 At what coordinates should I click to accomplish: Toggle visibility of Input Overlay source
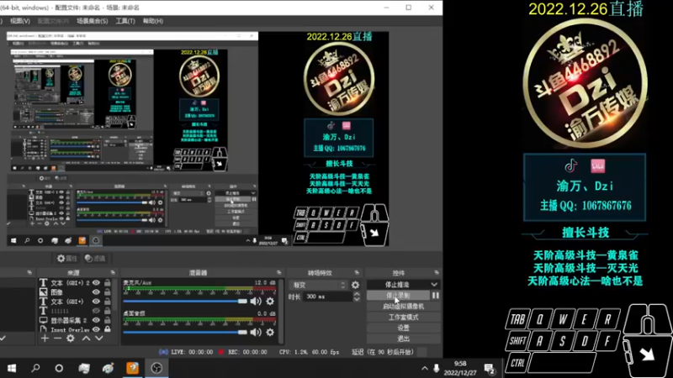pyautogui.click(x=96, y=329)
